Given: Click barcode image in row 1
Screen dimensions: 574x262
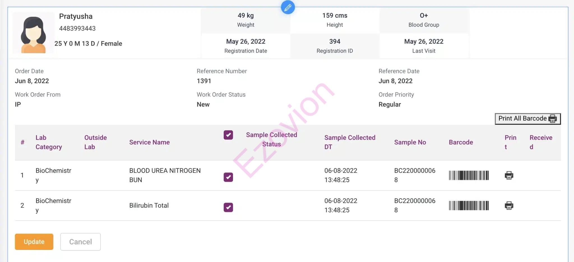Looking at the screenshot, I should tap(469, 175).
